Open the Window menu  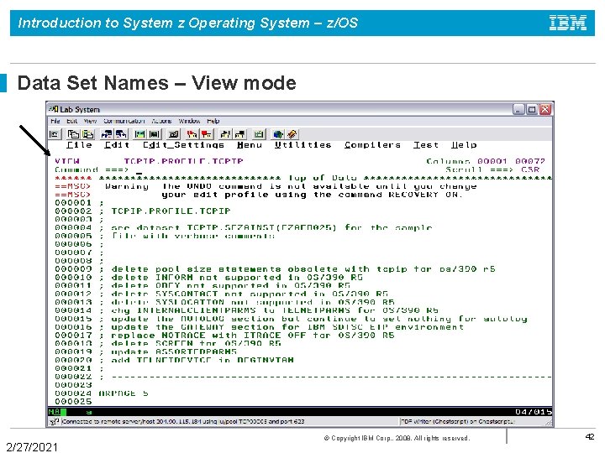point(189,121)
